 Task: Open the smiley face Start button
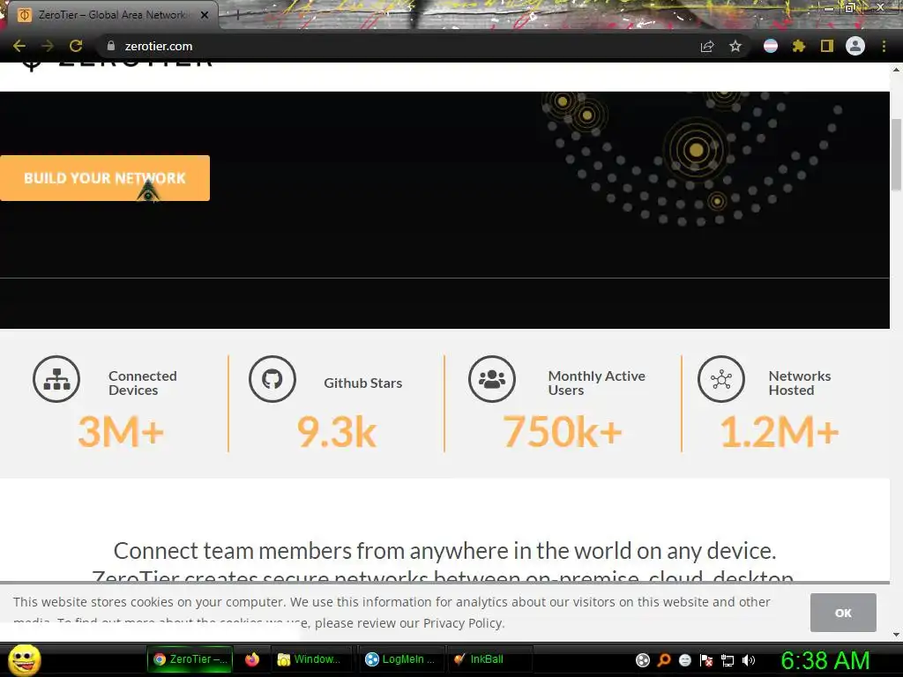point(24,659)
